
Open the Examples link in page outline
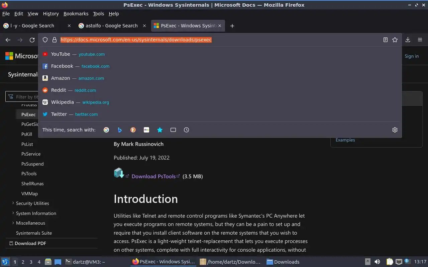click(x=345, y=140)
